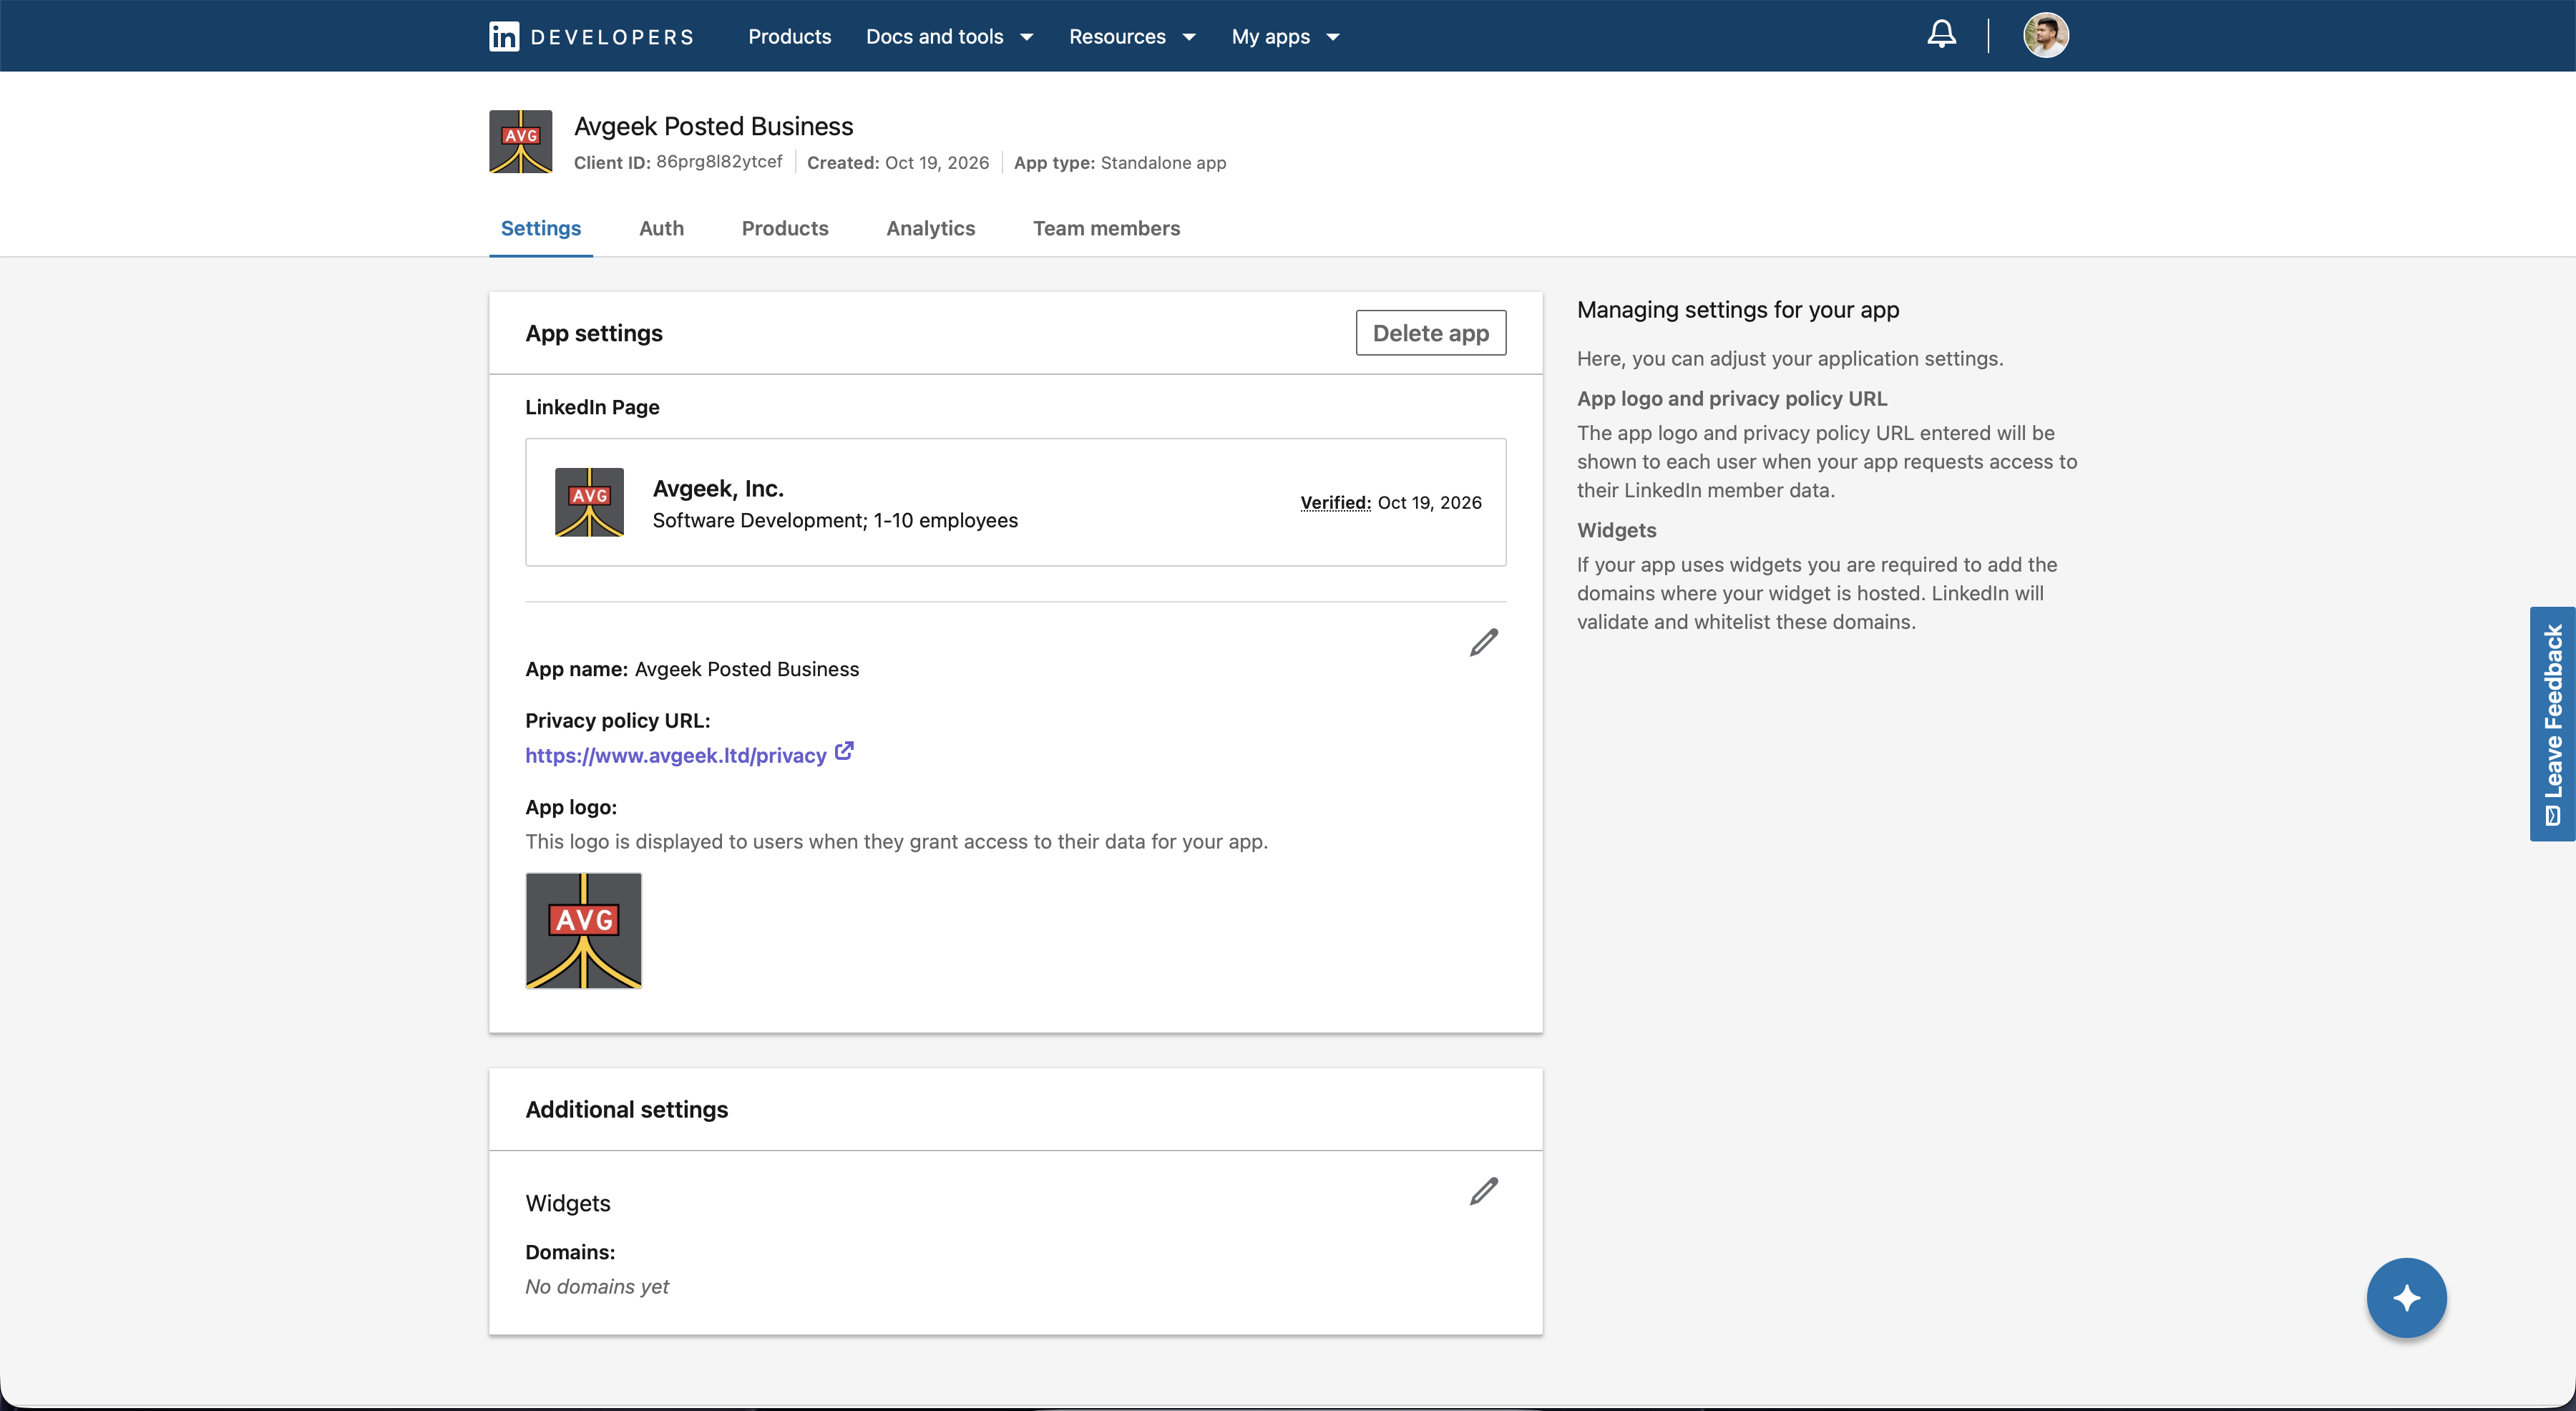
Task: Edit app name and privacy policy settings
Action: (1484, 642)
